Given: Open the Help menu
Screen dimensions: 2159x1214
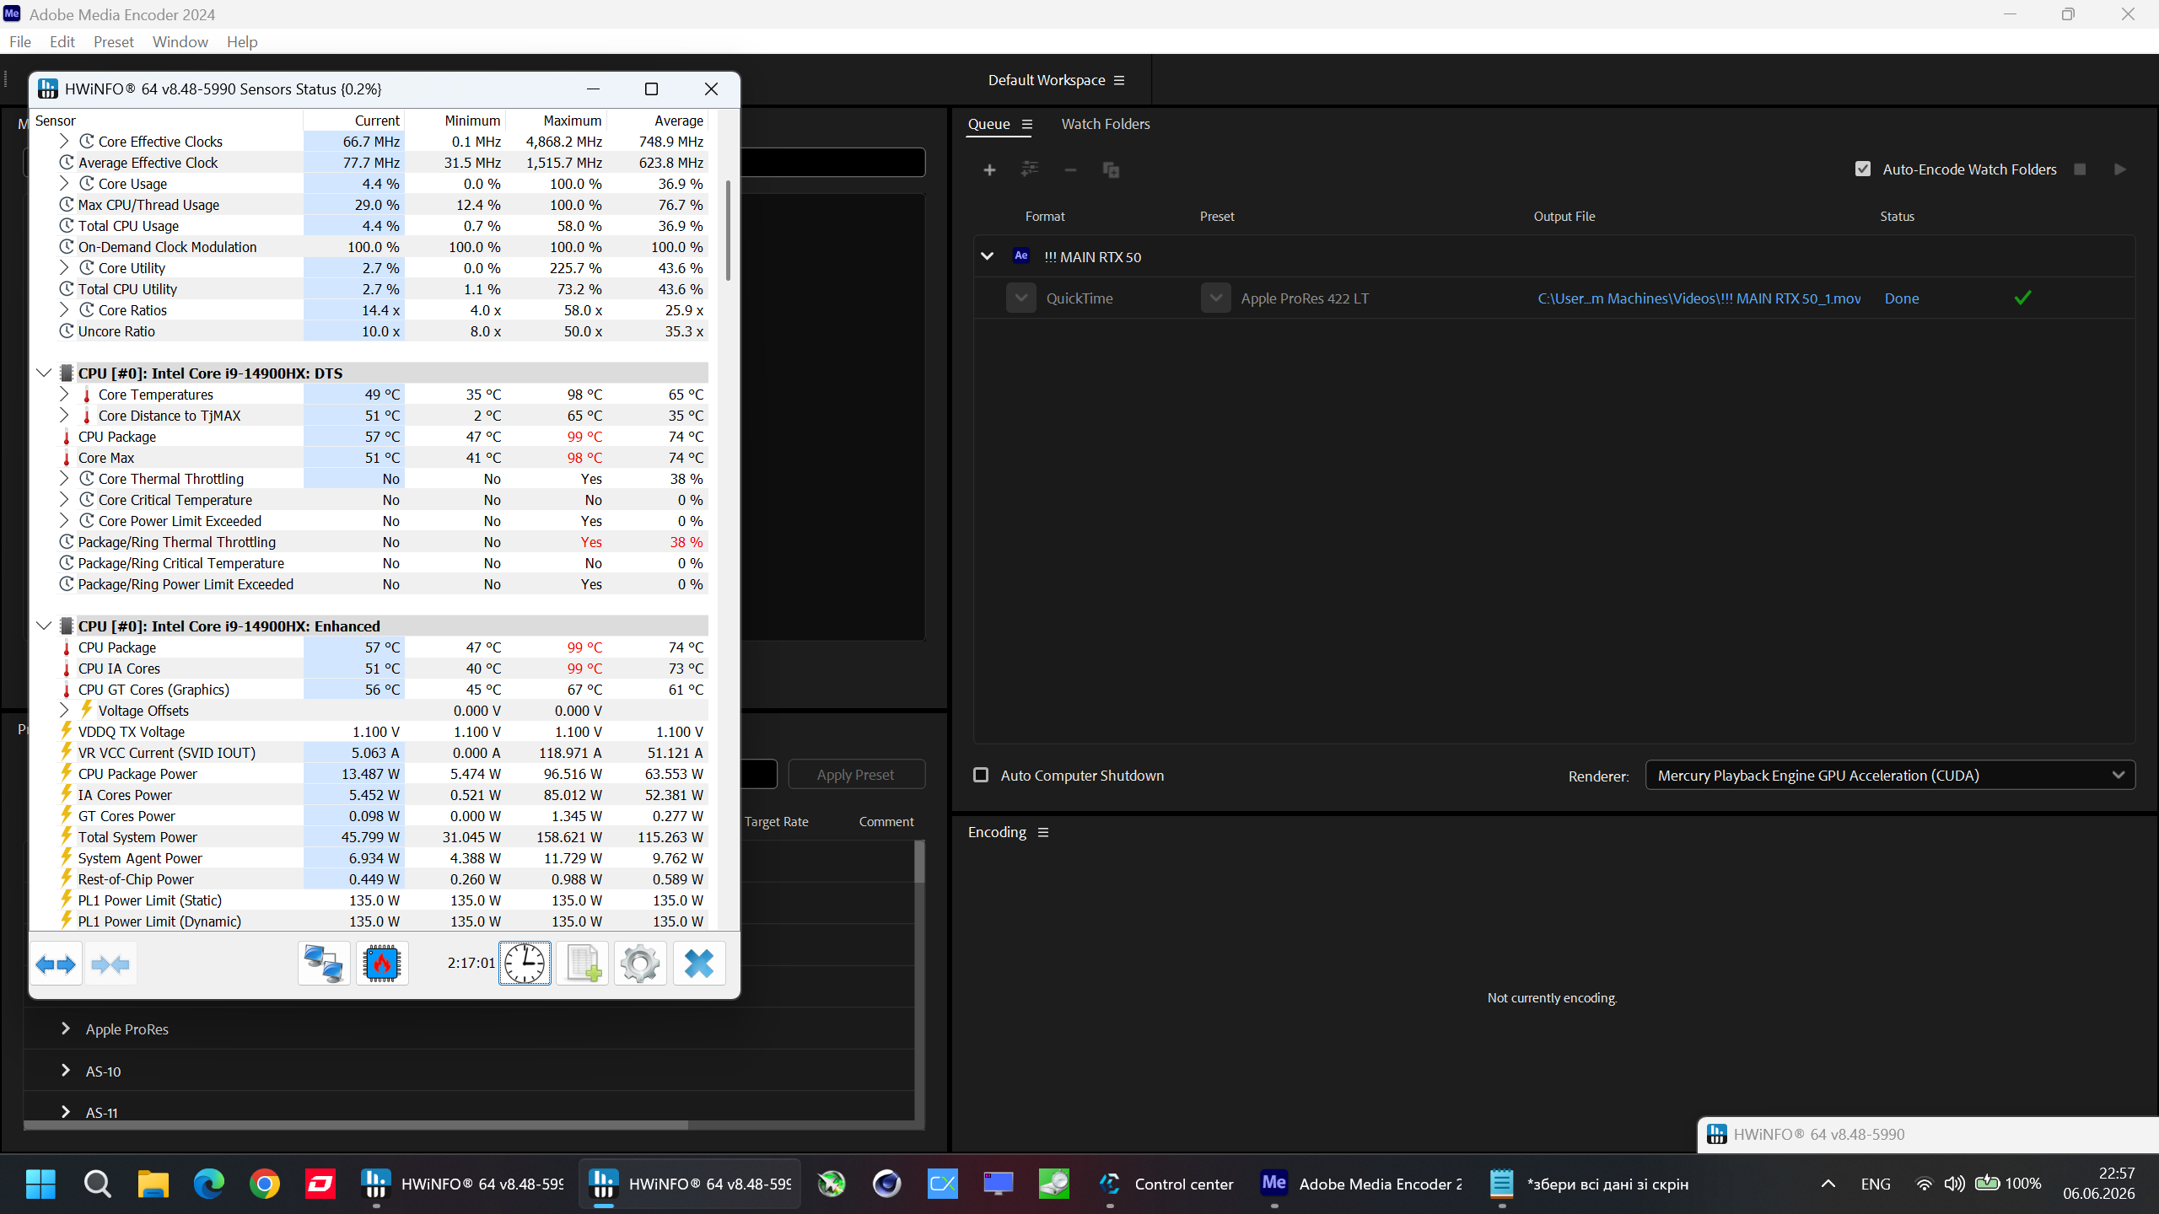Looking at the screenshot, I should click(x=242, y=42).
